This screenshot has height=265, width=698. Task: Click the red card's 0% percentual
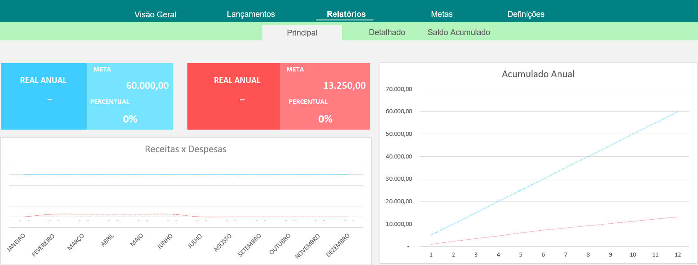(325, 119)
